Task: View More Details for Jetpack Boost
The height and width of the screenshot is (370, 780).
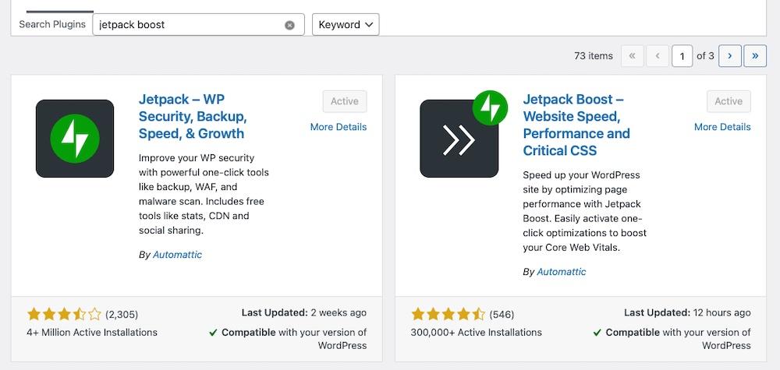Action: tap(722, 127)
